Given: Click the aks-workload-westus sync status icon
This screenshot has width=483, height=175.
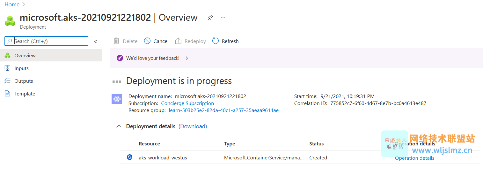Looking at the screenshot, I should coord(129,157).
